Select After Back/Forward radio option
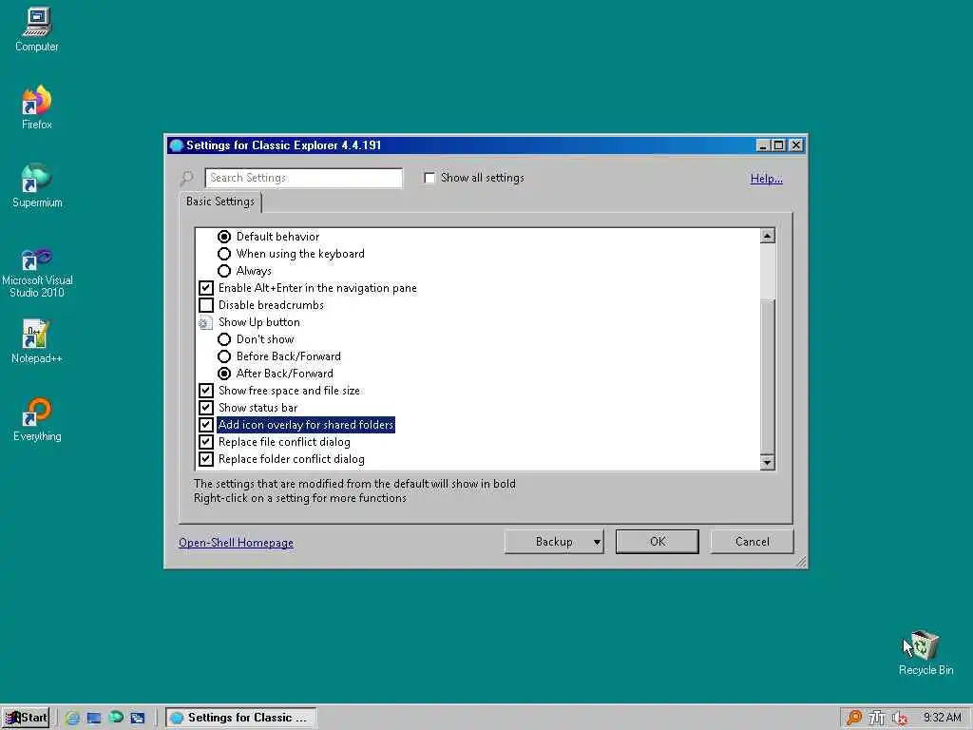 (224, 374)
